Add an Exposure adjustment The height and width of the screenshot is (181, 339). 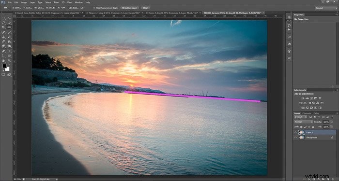coord(316,98)
